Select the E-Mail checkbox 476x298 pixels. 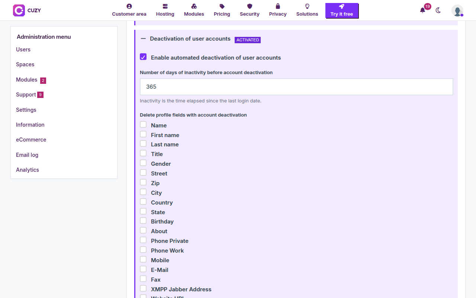[143, 269]
